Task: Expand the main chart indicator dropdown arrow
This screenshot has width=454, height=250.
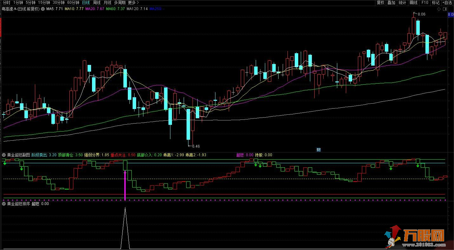Action: pyautogui.click(x=43, y=9)
